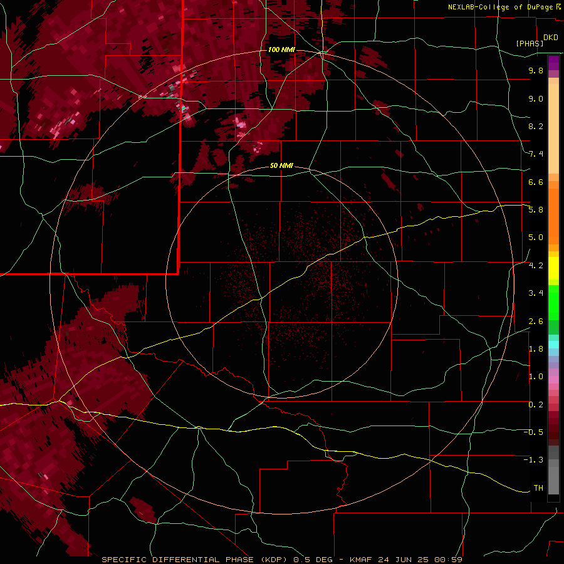Click the DKD label above the color bar

click(x=551, y=38)
